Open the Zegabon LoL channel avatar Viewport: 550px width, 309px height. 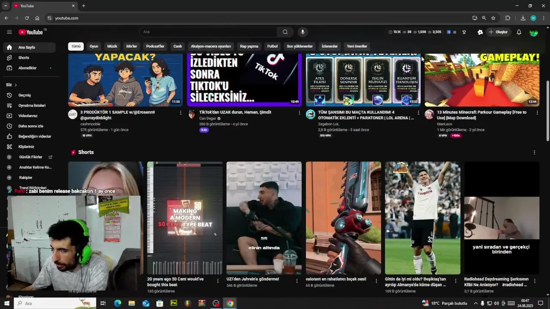click(x=310, y=114)
